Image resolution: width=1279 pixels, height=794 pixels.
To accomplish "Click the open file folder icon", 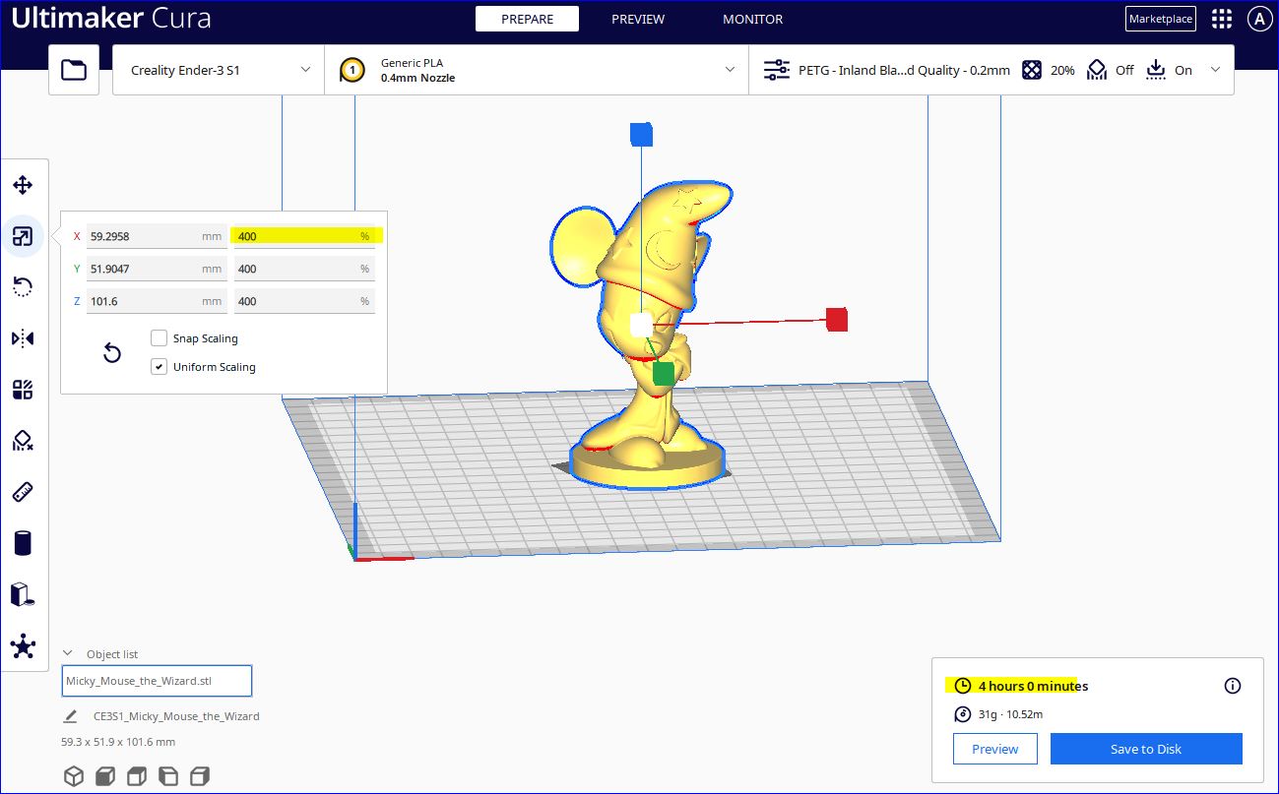I will point(73,69).
